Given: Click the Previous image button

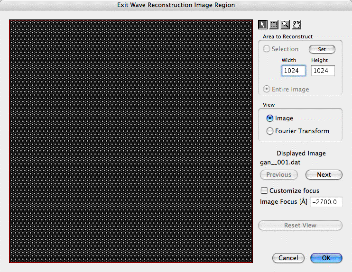Looking at the screenshot, I should [279, 175].
